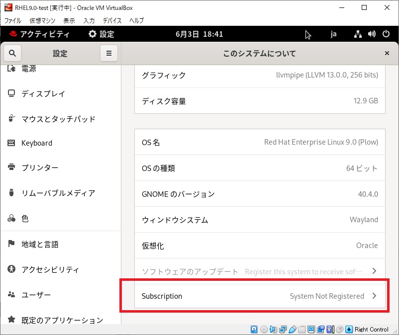Screen dimensions: 399x335
Task: Click the shared folders status icon
Action: (x=301, y=330)
